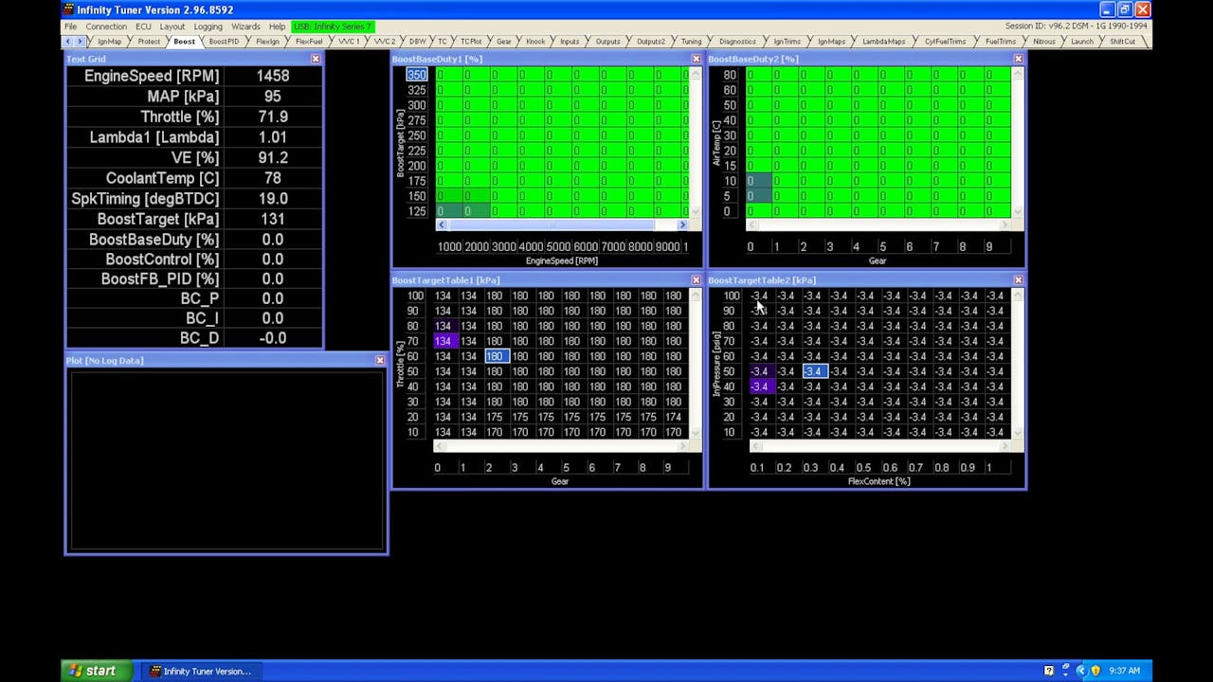Close the BoostBaseDuty1 table panel

coord(697,59)
